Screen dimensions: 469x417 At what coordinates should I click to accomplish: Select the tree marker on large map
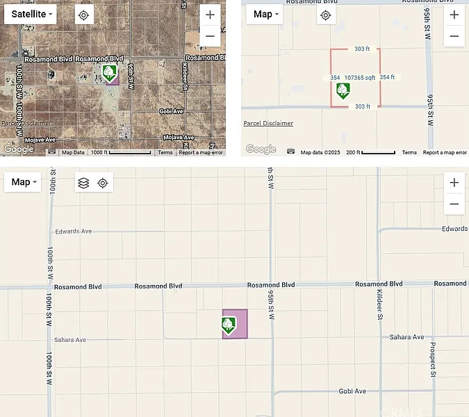coord(229,325)
